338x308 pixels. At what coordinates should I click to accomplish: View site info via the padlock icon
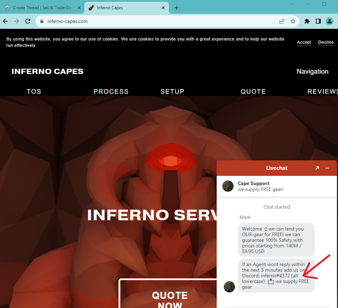point(42,21)
